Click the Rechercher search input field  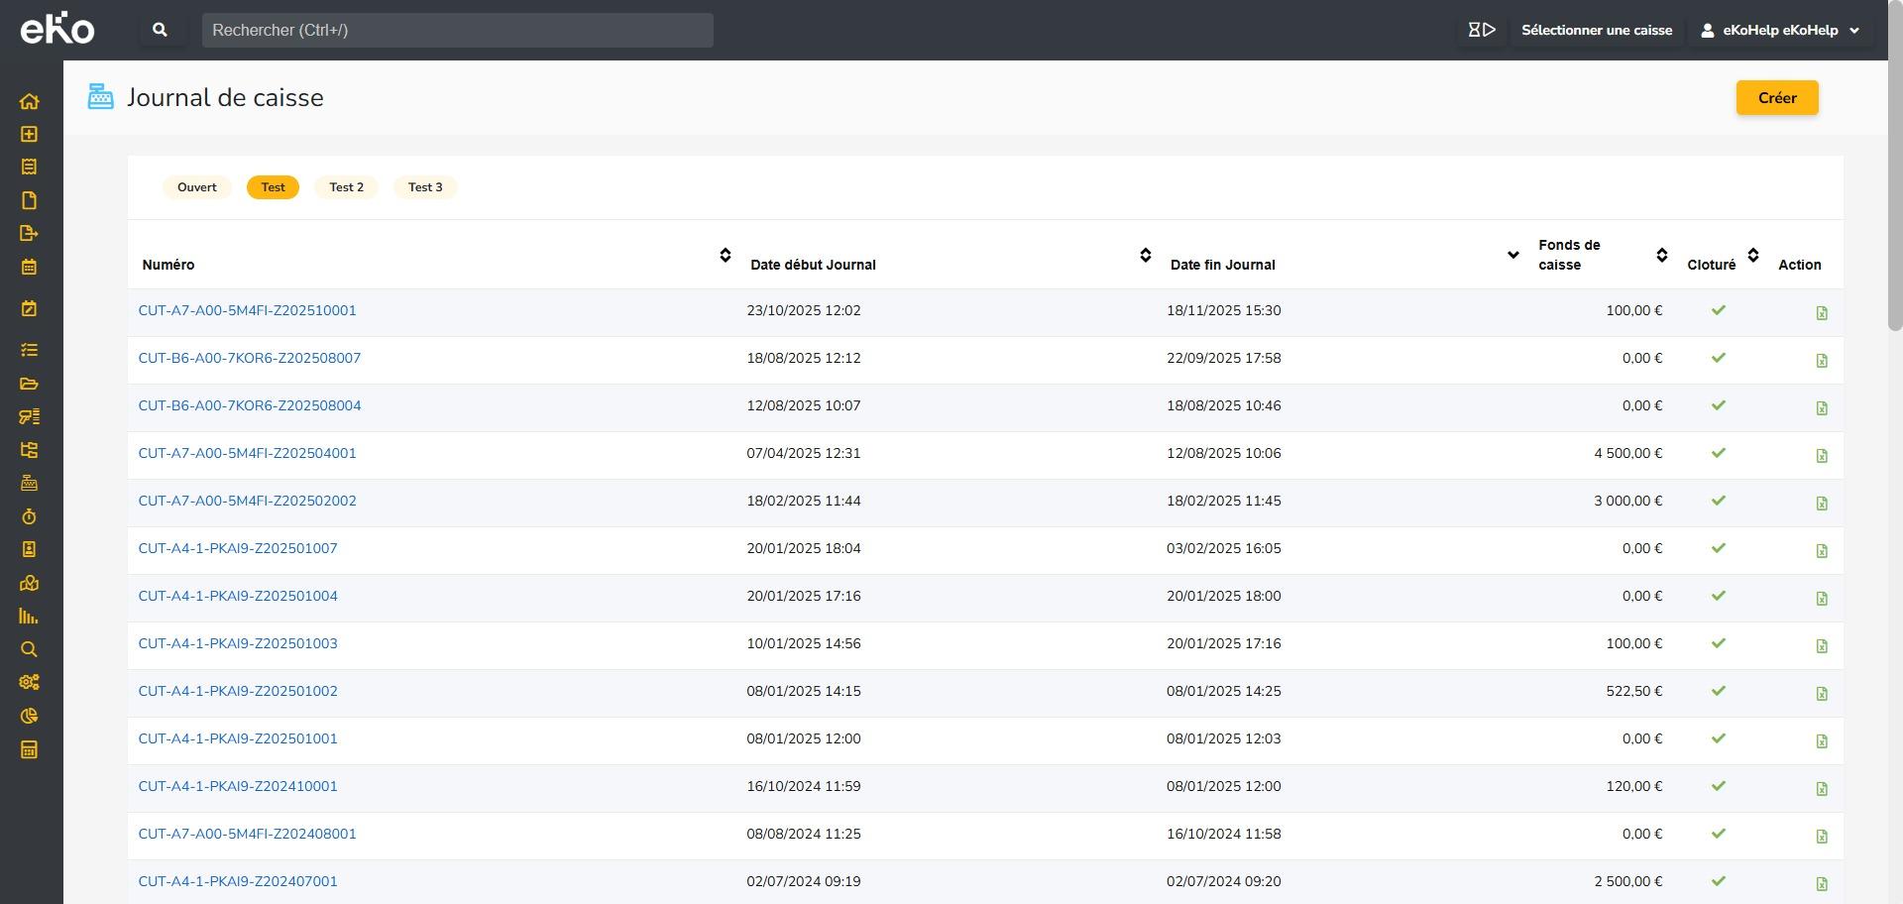click(x=457, y=30)
